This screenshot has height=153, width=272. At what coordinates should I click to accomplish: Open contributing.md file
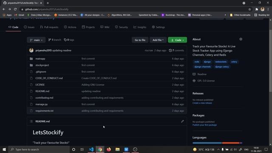click(x=44, y=98)
